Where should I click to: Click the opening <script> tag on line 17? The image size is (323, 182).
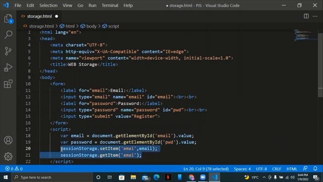pos(61,129)
